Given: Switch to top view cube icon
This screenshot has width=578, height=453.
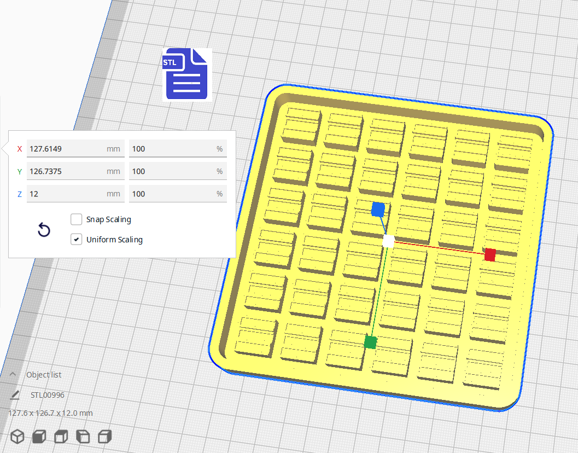Looking at the screenshot, I should tap(61, 436).
